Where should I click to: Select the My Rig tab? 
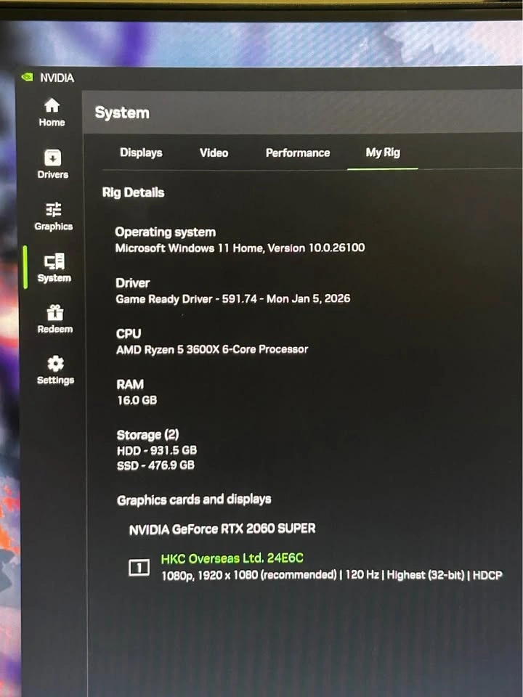click(x=383, y=153)
